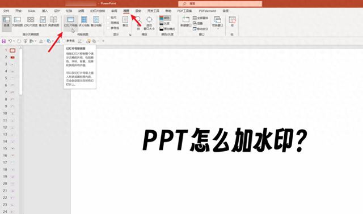Enable the Ruler (标尺) checkbox
This screenshot has height=214, width=363.
point(108,18)
